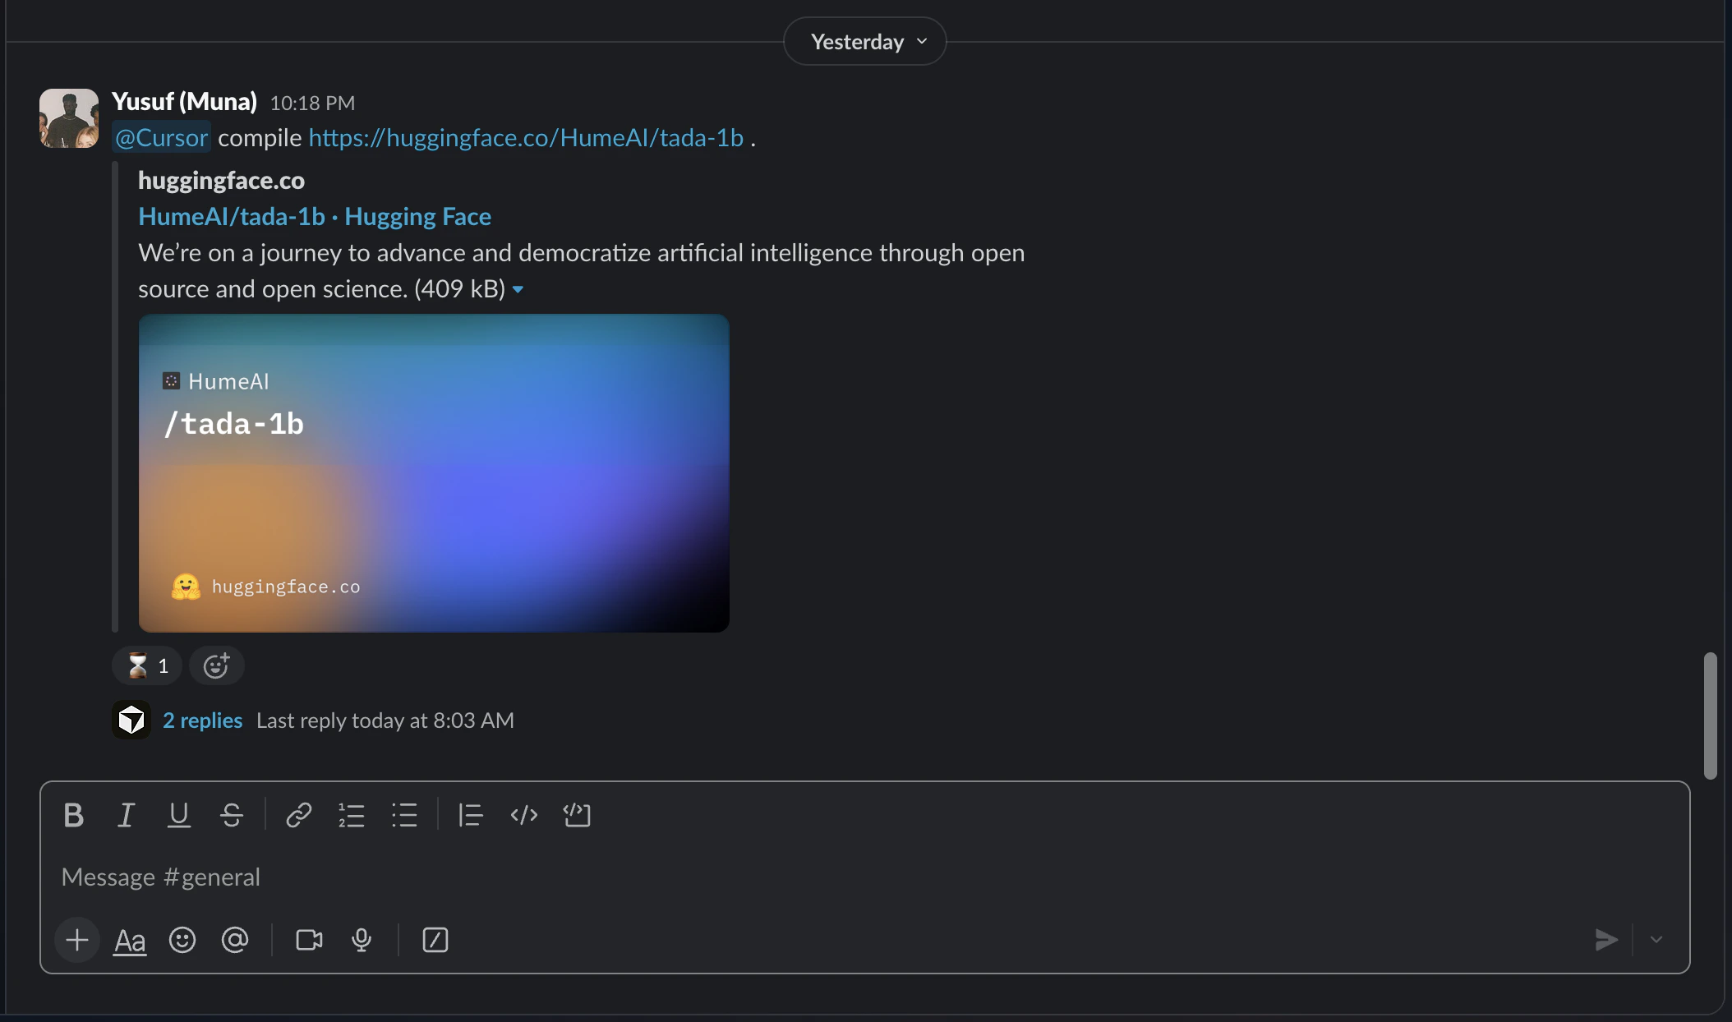Image resolution: width=1732 pixels, height=1022 pixels.
Task: Toggle italic formatting button
Action: click(126, 815)
